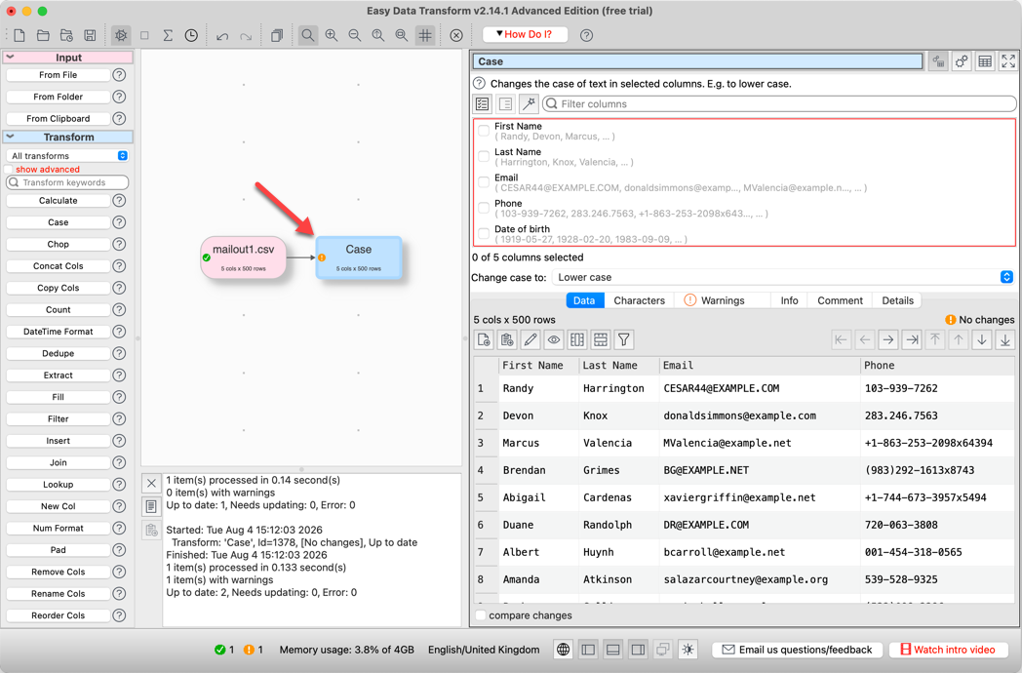
Task: Check the First Name column checkbox
Action: pos(484,131)
